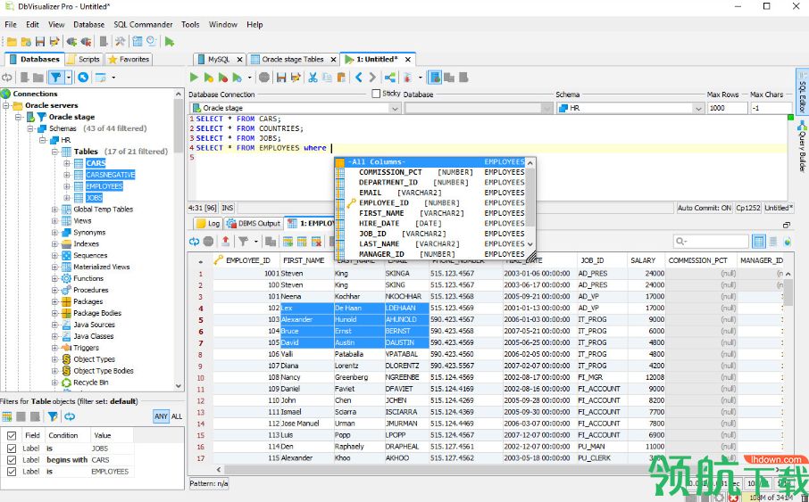Switch result view to grid mode icon
Viewport: 809px width, 502px height.
758,242
